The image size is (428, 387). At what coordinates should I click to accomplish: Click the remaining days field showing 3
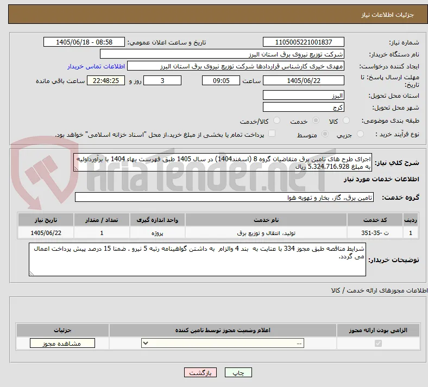click(x=162, y=80)
